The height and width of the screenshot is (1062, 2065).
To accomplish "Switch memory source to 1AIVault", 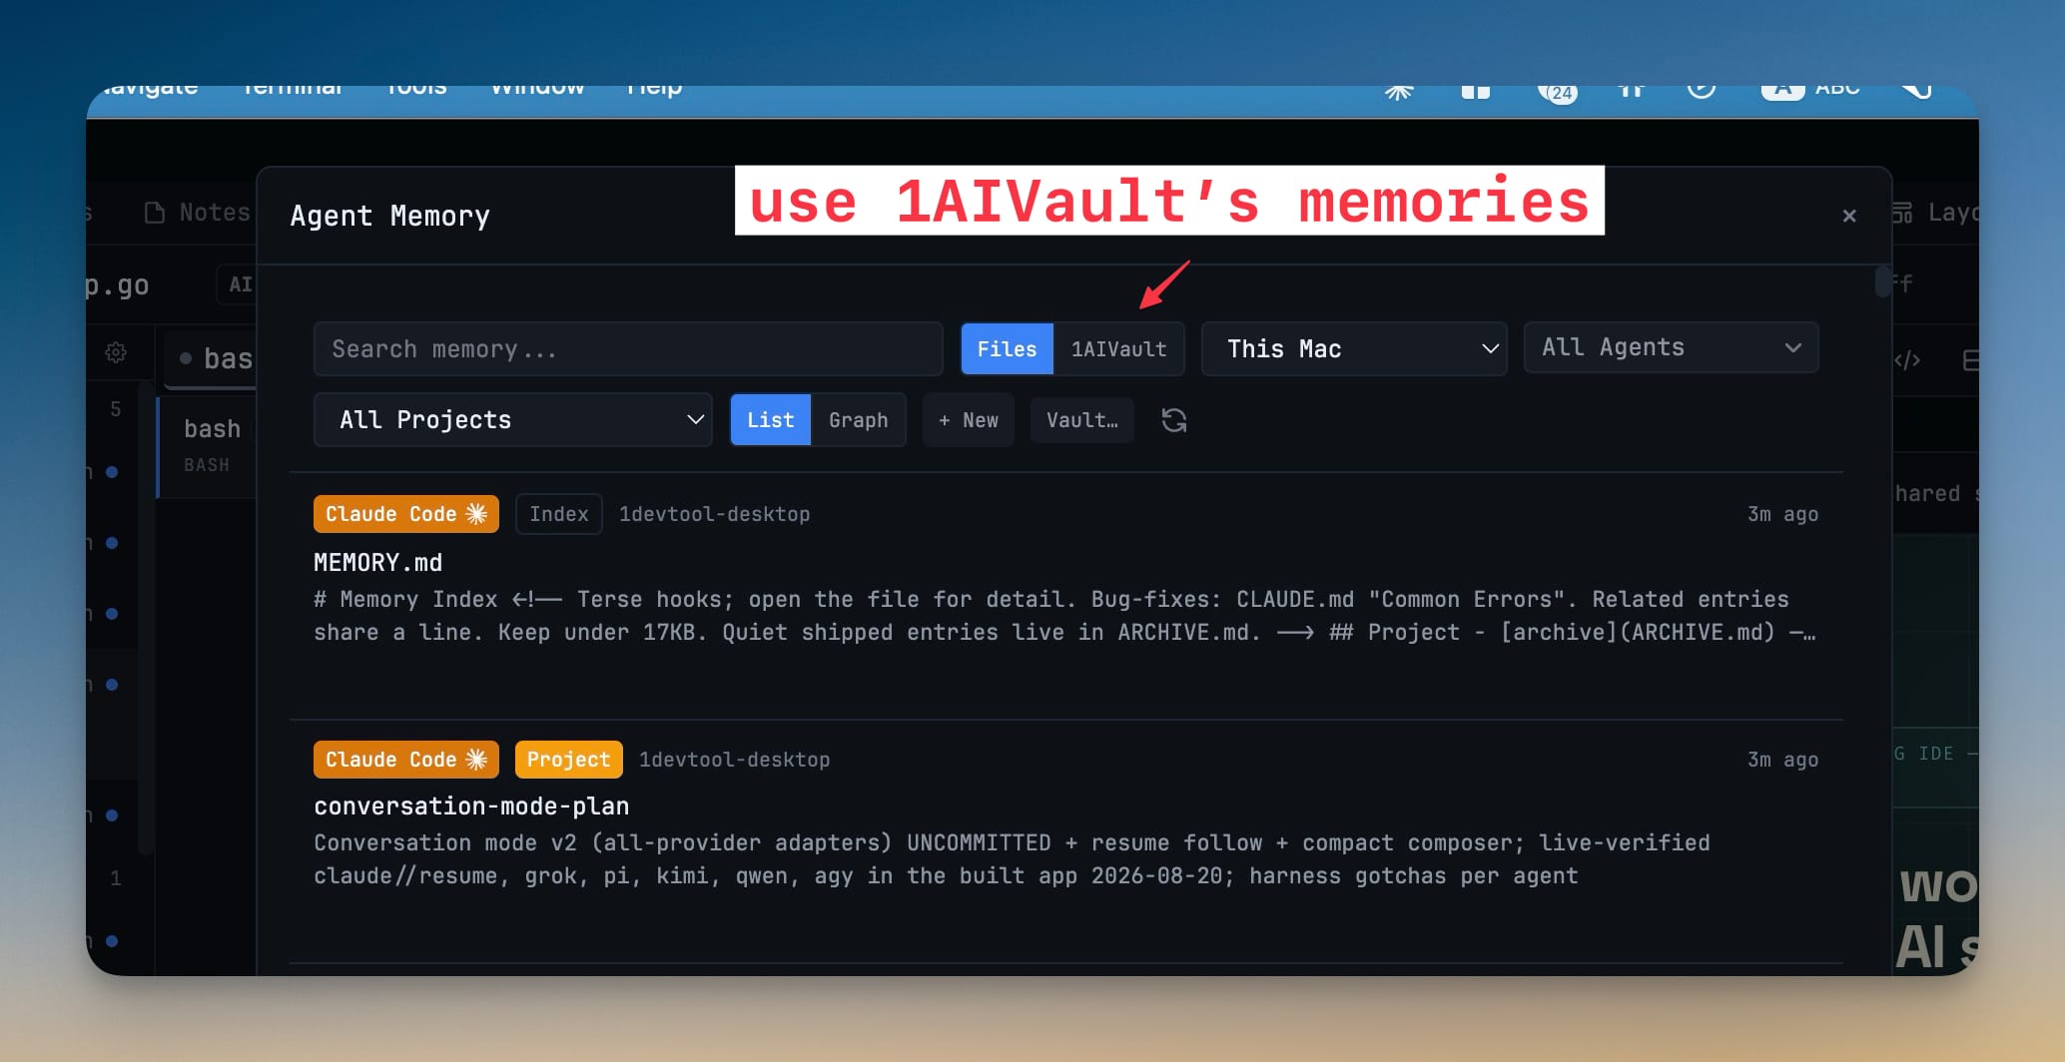I will (1118, 348).
